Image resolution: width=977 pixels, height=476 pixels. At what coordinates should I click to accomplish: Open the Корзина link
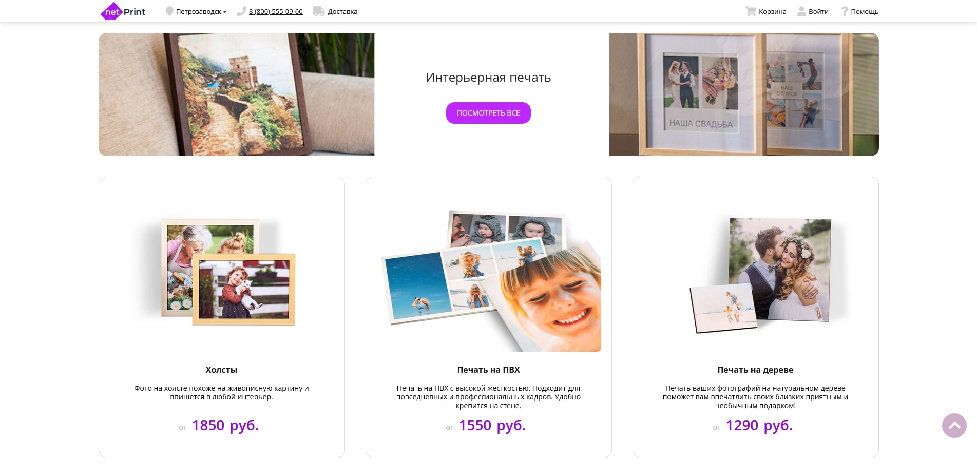(773, 11)
